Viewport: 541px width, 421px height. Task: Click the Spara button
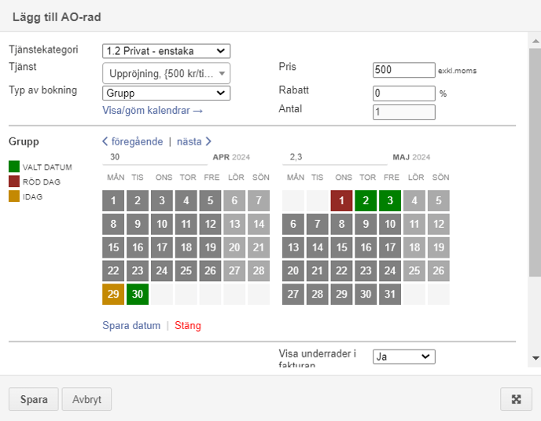point(34,399)
